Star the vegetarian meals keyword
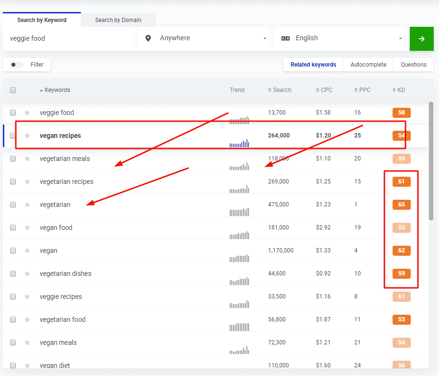The width and height of the screenshot is (439, 376). pyautogui.click(x=27, y=159)
